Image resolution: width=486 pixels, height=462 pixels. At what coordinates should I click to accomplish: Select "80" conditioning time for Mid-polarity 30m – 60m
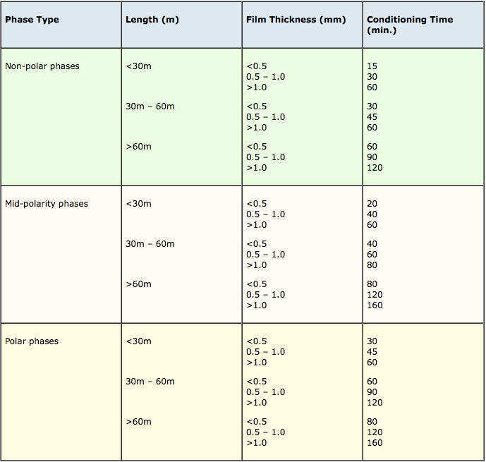tap(372, 265)
